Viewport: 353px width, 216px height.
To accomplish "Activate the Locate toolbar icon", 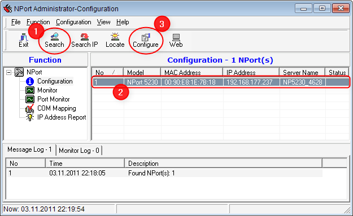I will (x=115, y=40).
